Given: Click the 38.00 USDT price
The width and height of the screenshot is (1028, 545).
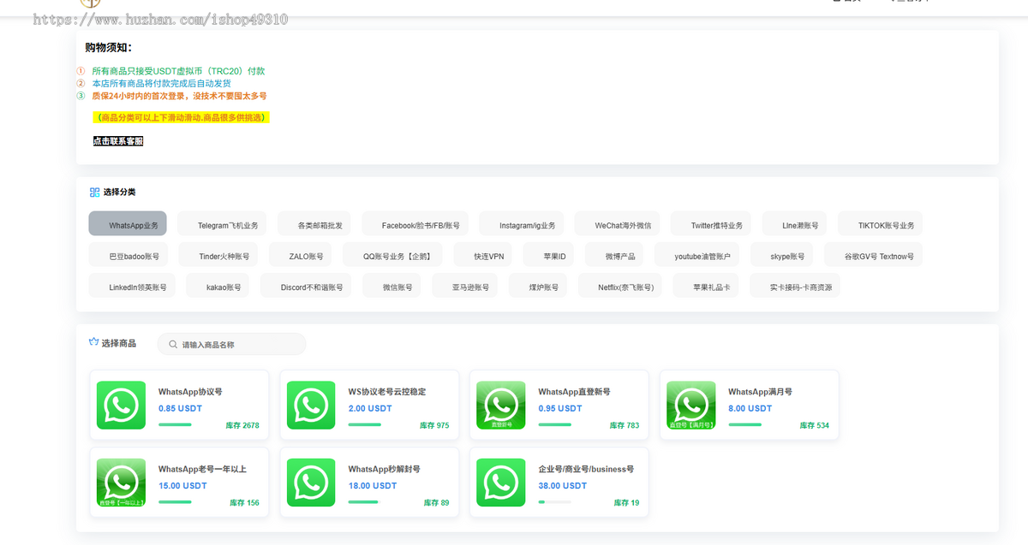Looking at the screenshot, I should pos(563,485).
